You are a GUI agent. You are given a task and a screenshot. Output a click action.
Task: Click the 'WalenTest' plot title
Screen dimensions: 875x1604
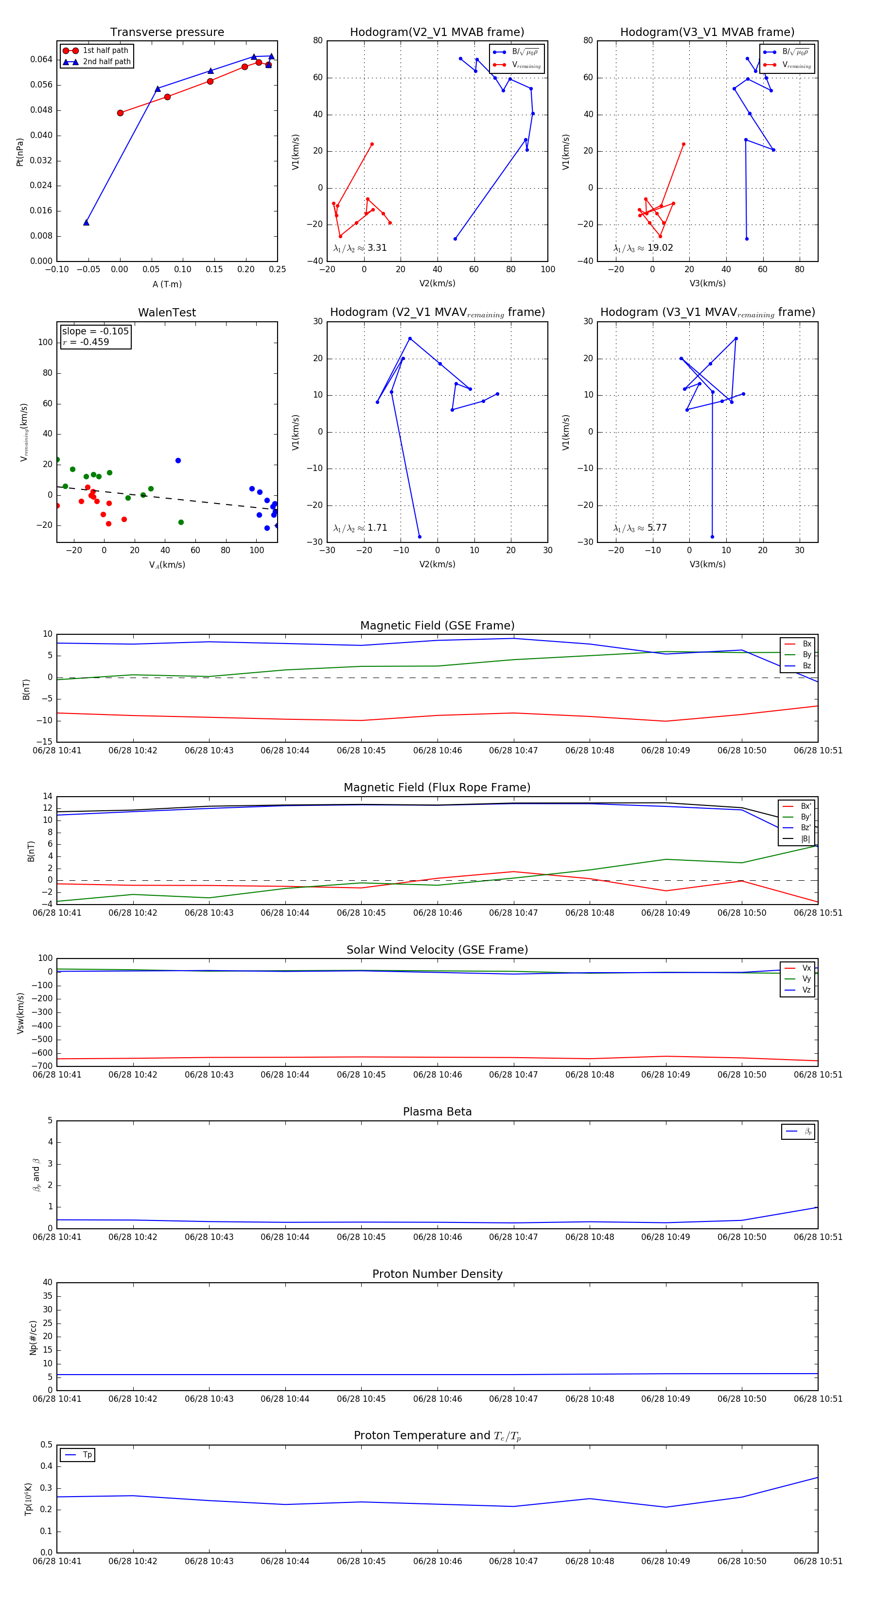[167, 313]
